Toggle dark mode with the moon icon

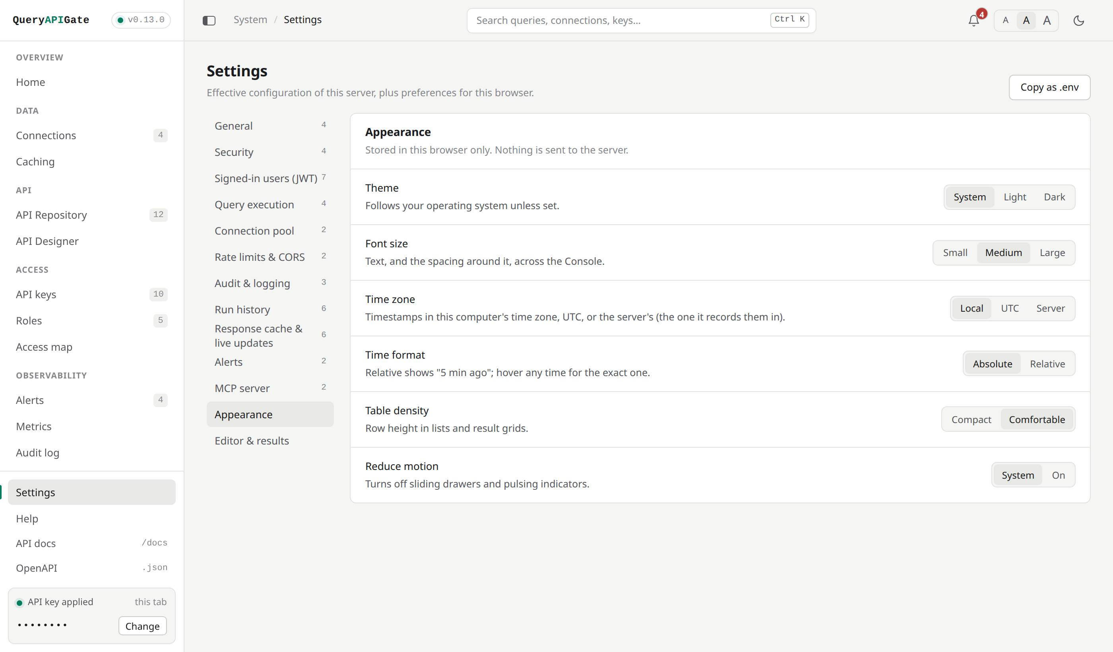1078,20
